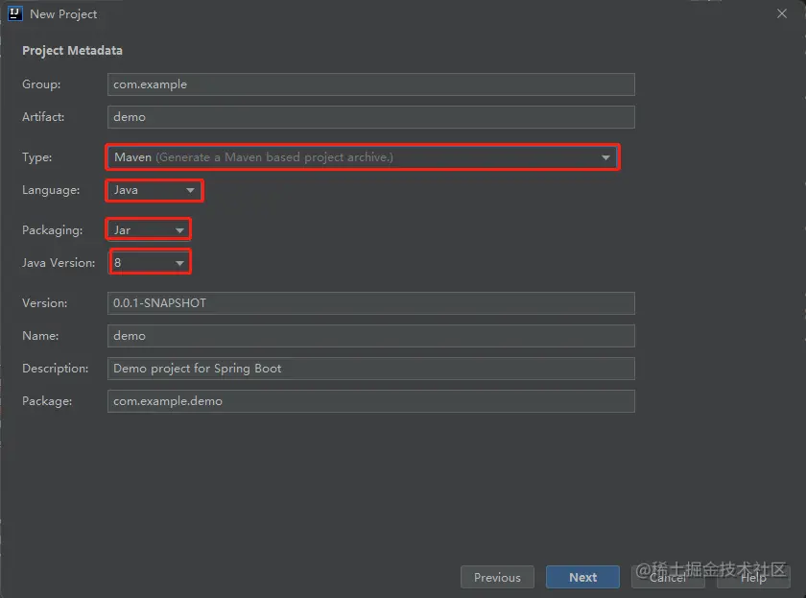Cancel the new project wizard
The image size is (806, 598).
[668, 578]
